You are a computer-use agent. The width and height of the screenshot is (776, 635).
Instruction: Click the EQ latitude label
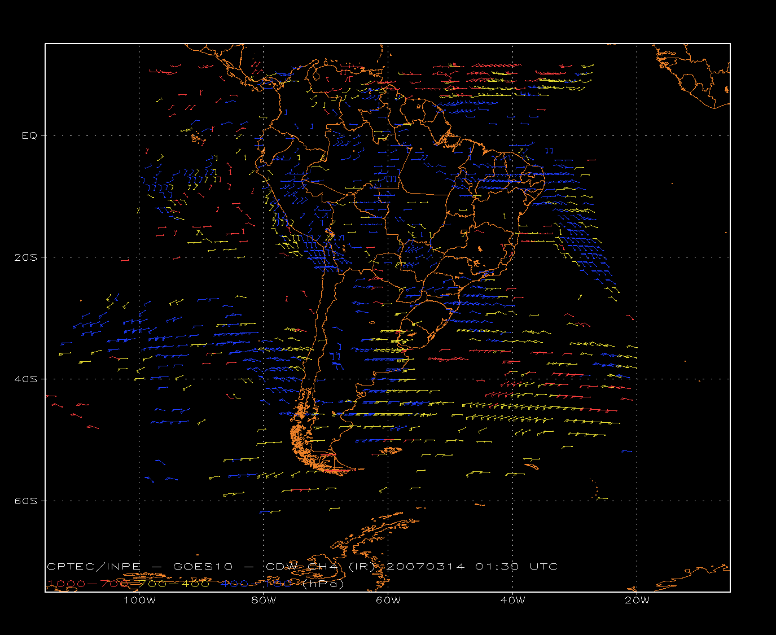point(29,135)
